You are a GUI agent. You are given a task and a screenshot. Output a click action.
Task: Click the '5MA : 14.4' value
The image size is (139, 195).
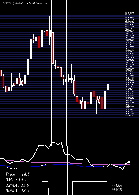coord(16,180)
